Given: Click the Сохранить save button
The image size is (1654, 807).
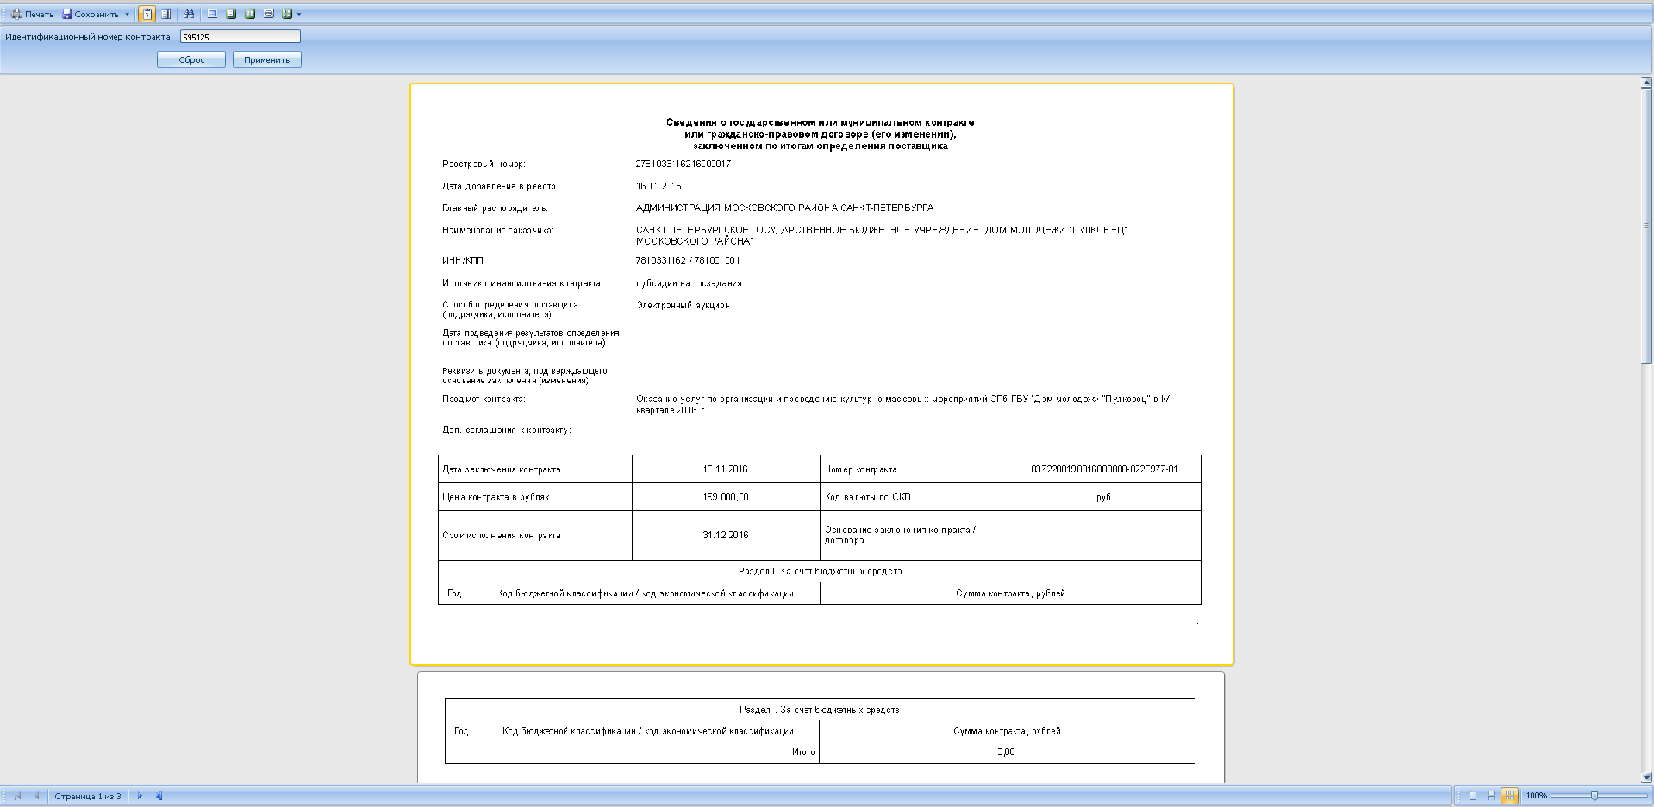Looking at the screenshot, I should tap(90, 14).
